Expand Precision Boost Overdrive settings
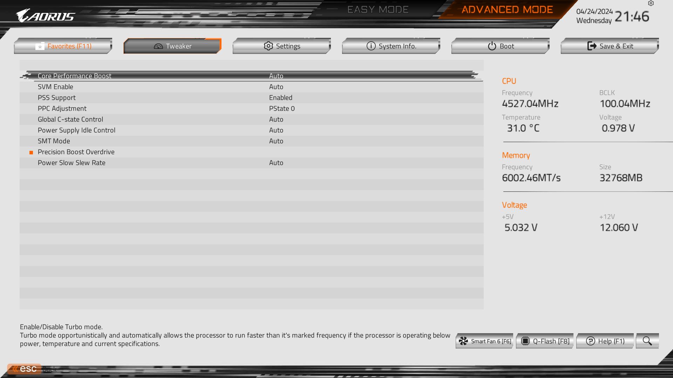The image size is (673, 378). 76,152
